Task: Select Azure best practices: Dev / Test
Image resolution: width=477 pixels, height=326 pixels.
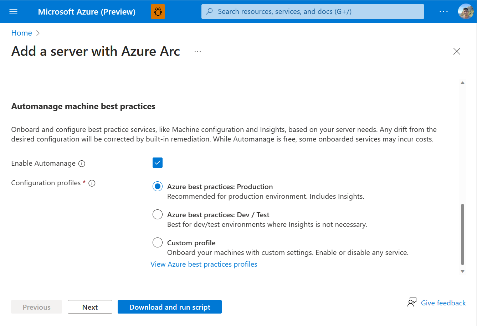Action: (158, 214)
